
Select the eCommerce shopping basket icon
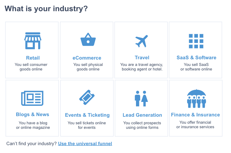coord(88,40)
